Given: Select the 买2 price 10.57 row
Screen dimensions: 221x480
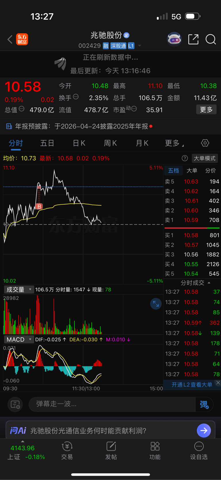Looking at the screenshot, I should tap(192, 245).
